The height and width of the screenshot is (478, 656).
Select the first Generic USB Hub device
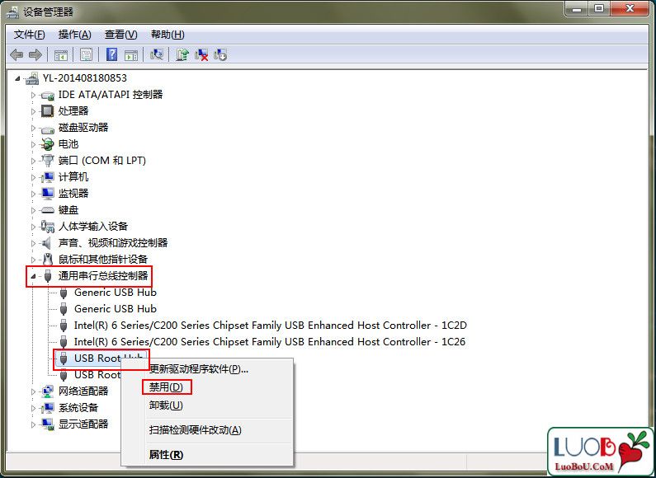pos(115,292)
